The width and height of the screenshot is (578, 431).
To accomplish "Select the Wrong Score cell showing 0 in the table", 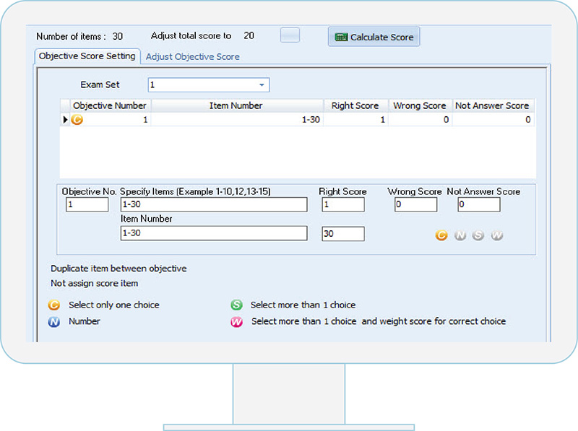I will point(420,120).
